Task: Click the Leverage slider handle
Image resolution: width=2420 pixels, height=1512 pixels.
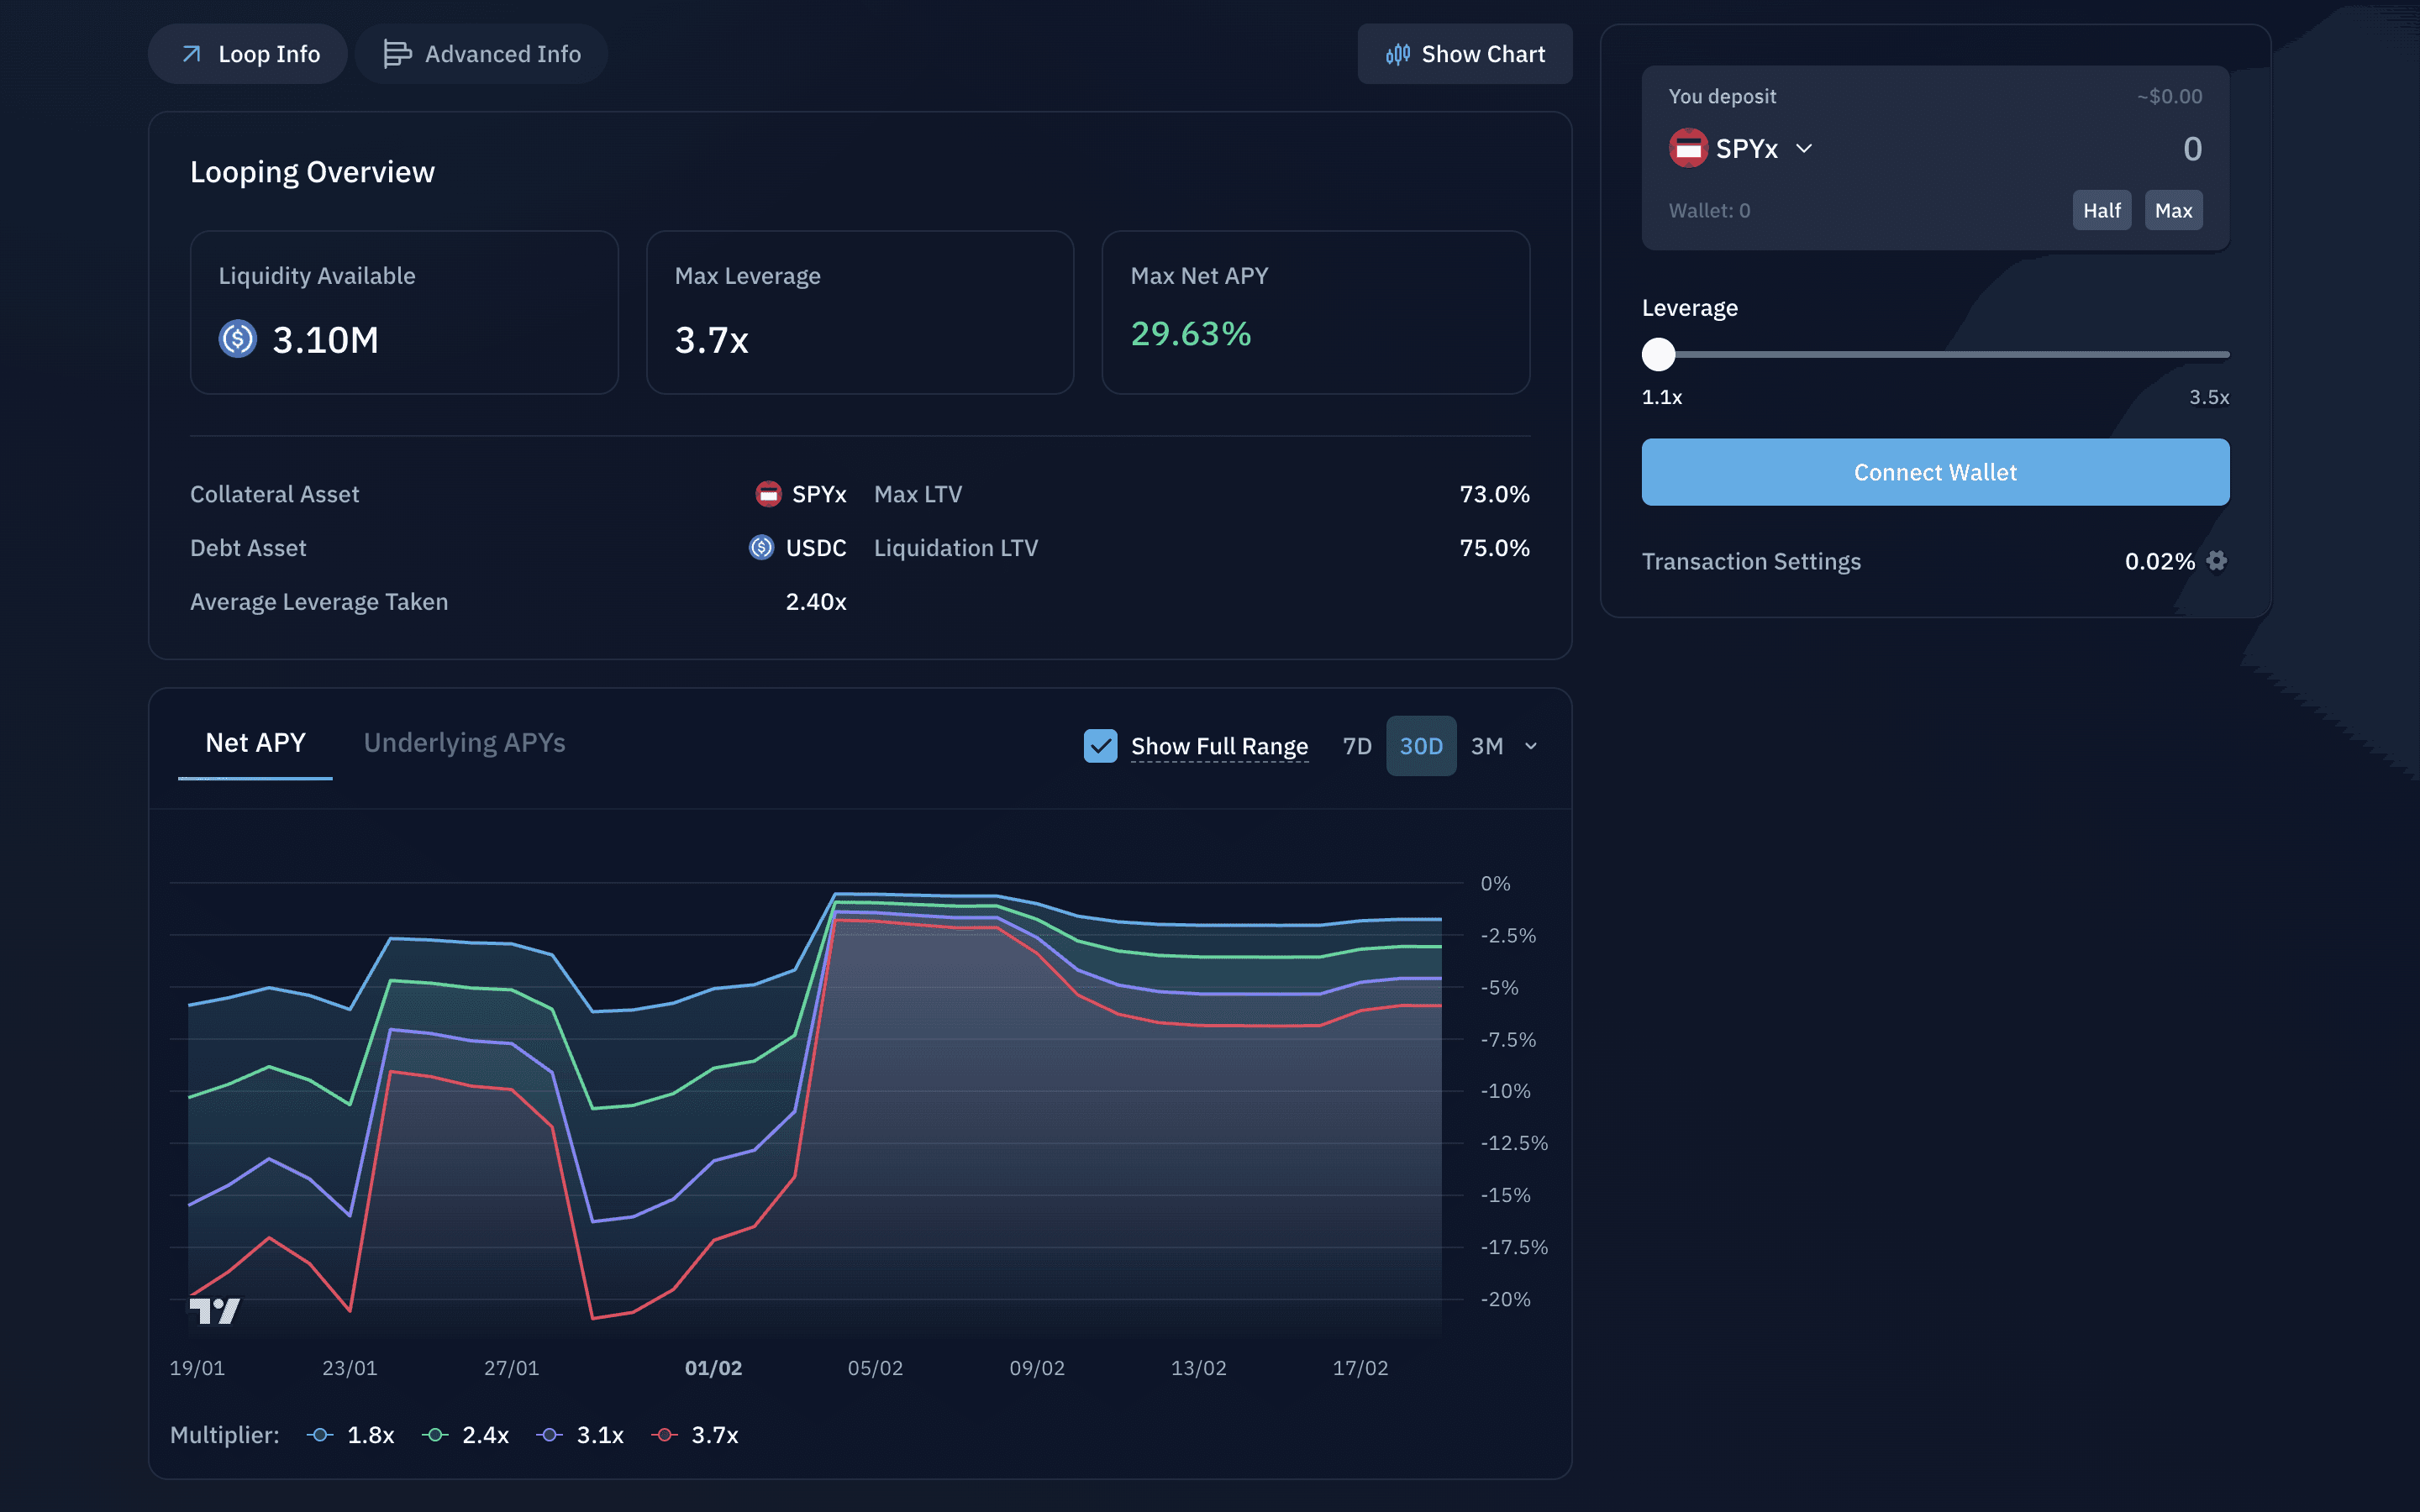Action: point(1658,354)
